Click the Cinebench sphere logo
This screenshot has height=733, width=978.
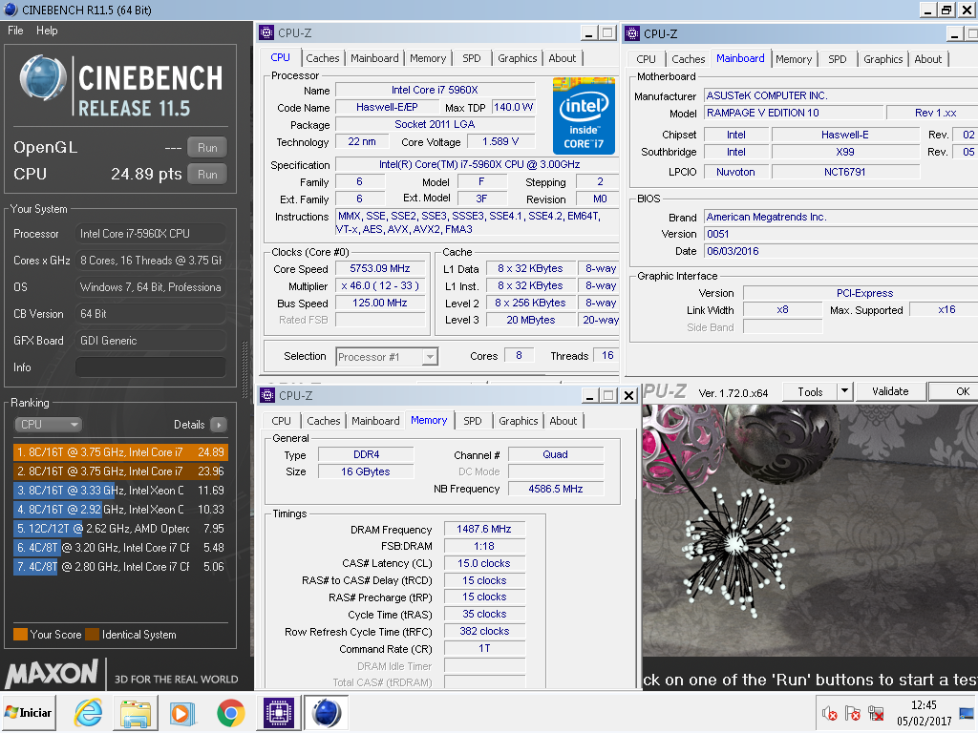tap(42, 79)
